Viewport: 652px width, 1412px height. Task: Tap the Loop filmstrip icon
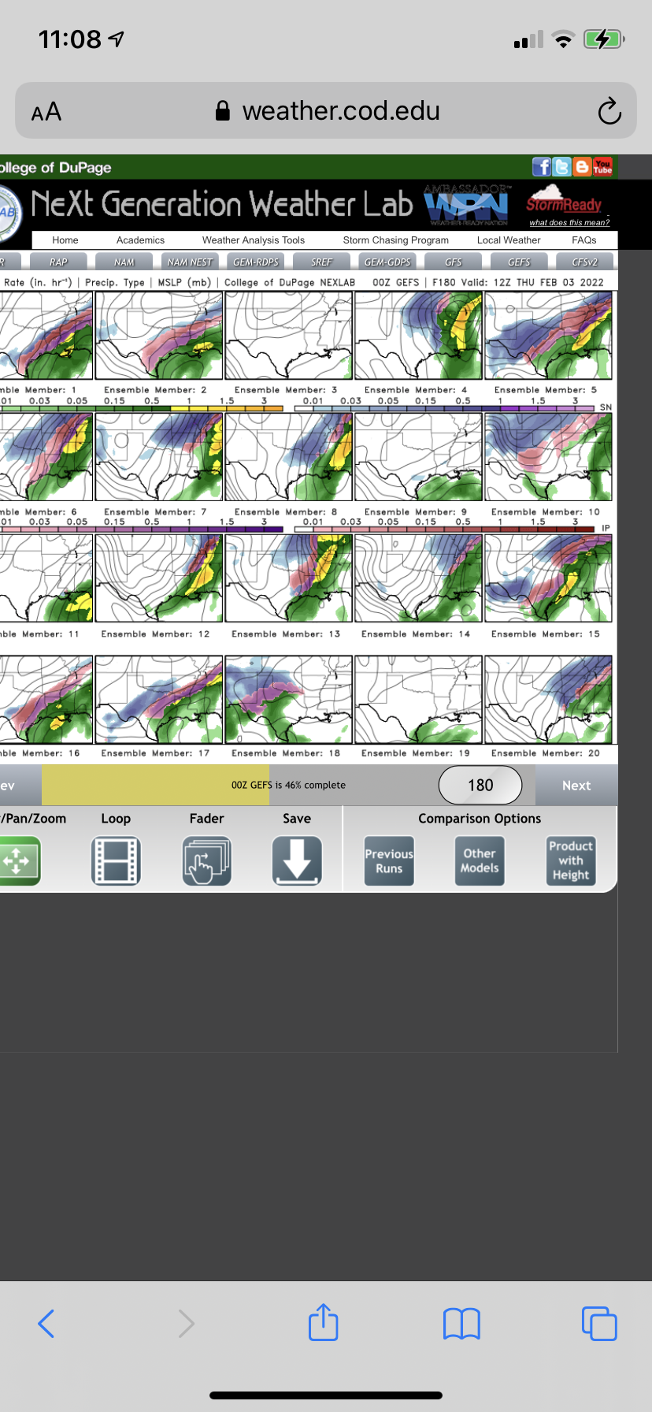pos(116,860)
